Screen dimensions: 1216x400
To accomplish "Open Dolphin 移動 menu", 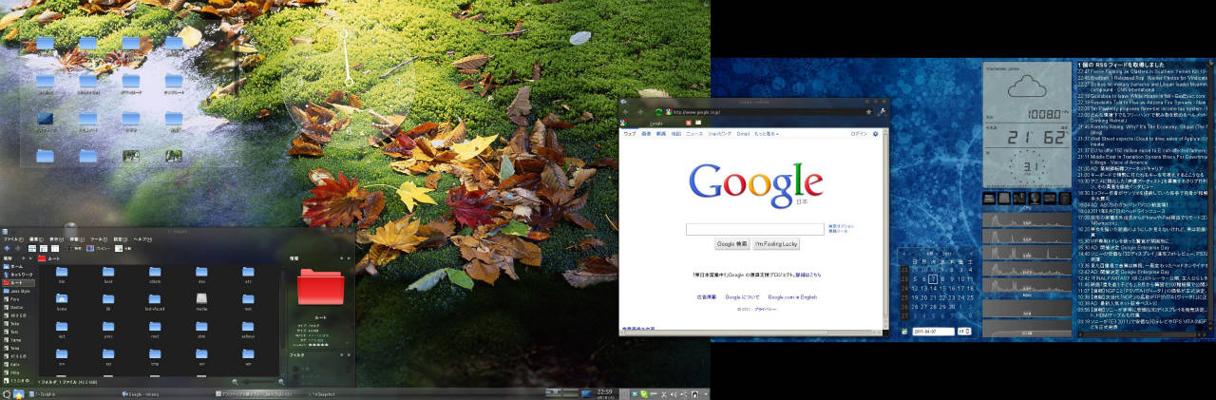I will point(77,238).
